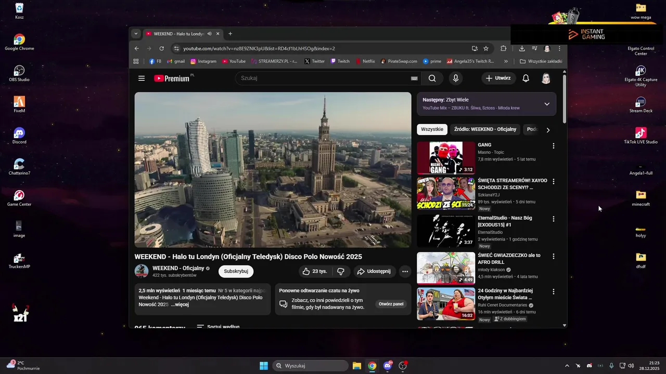Dislike the video with thumbs down
Image resolution: width=666 pixels, height=374 pixels.
341,271
